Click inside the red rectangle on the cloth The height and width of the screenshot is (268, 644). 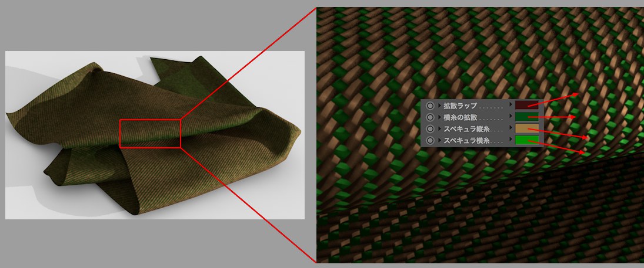click(x=150, y=133)
